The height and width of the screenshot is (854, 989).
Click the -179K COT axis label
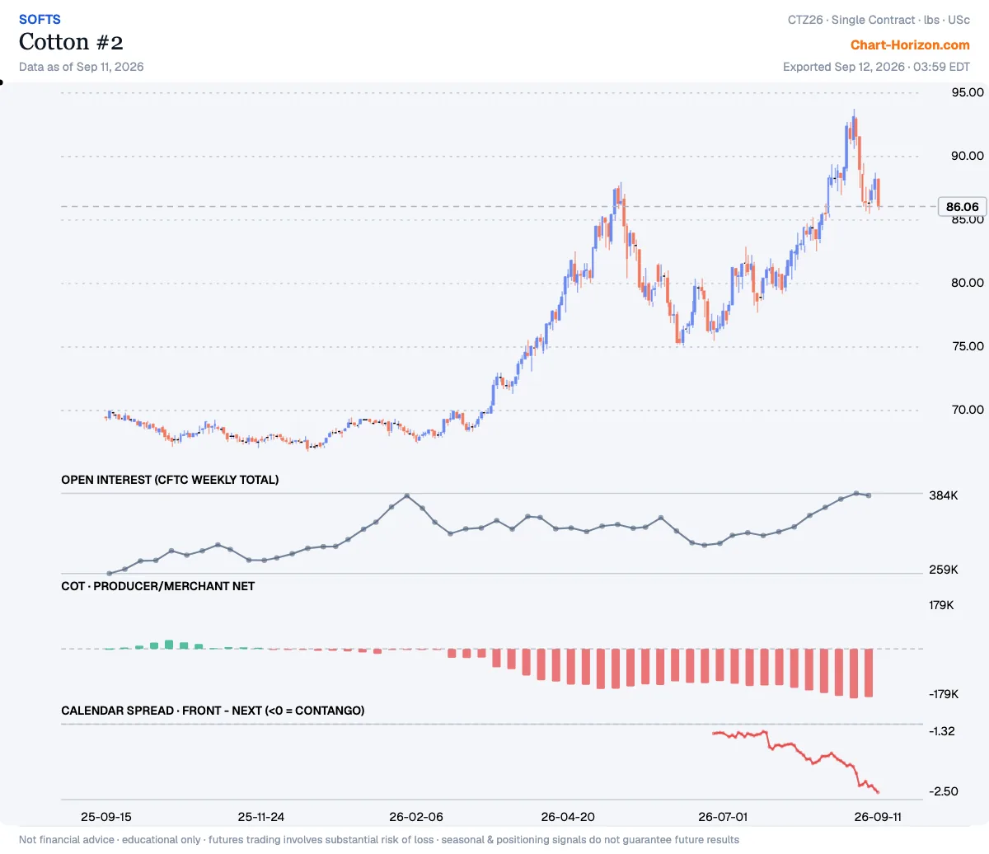944,694
